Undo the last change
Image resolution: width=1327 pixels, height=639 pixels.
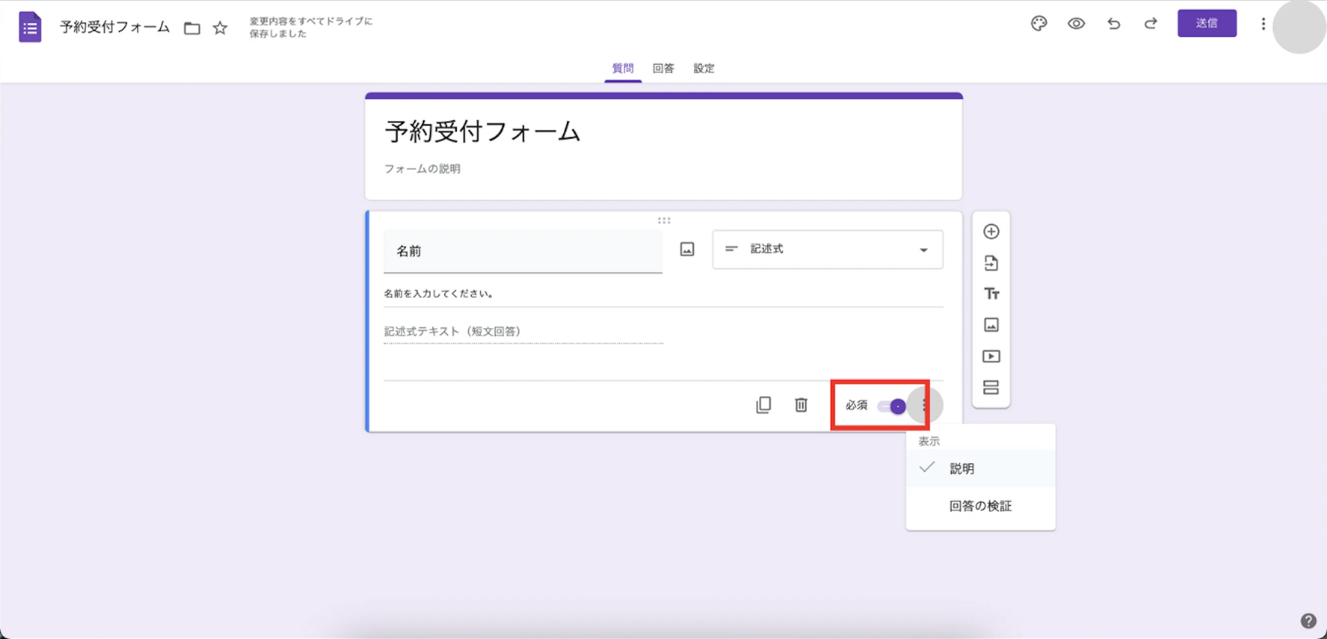click(1114, 23)
